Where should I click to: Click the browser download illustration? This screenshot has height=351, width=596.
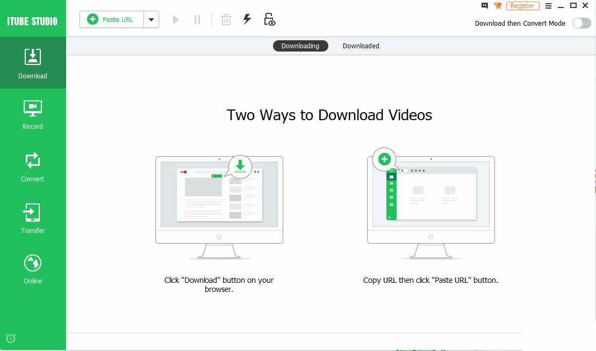click(219, 207)
